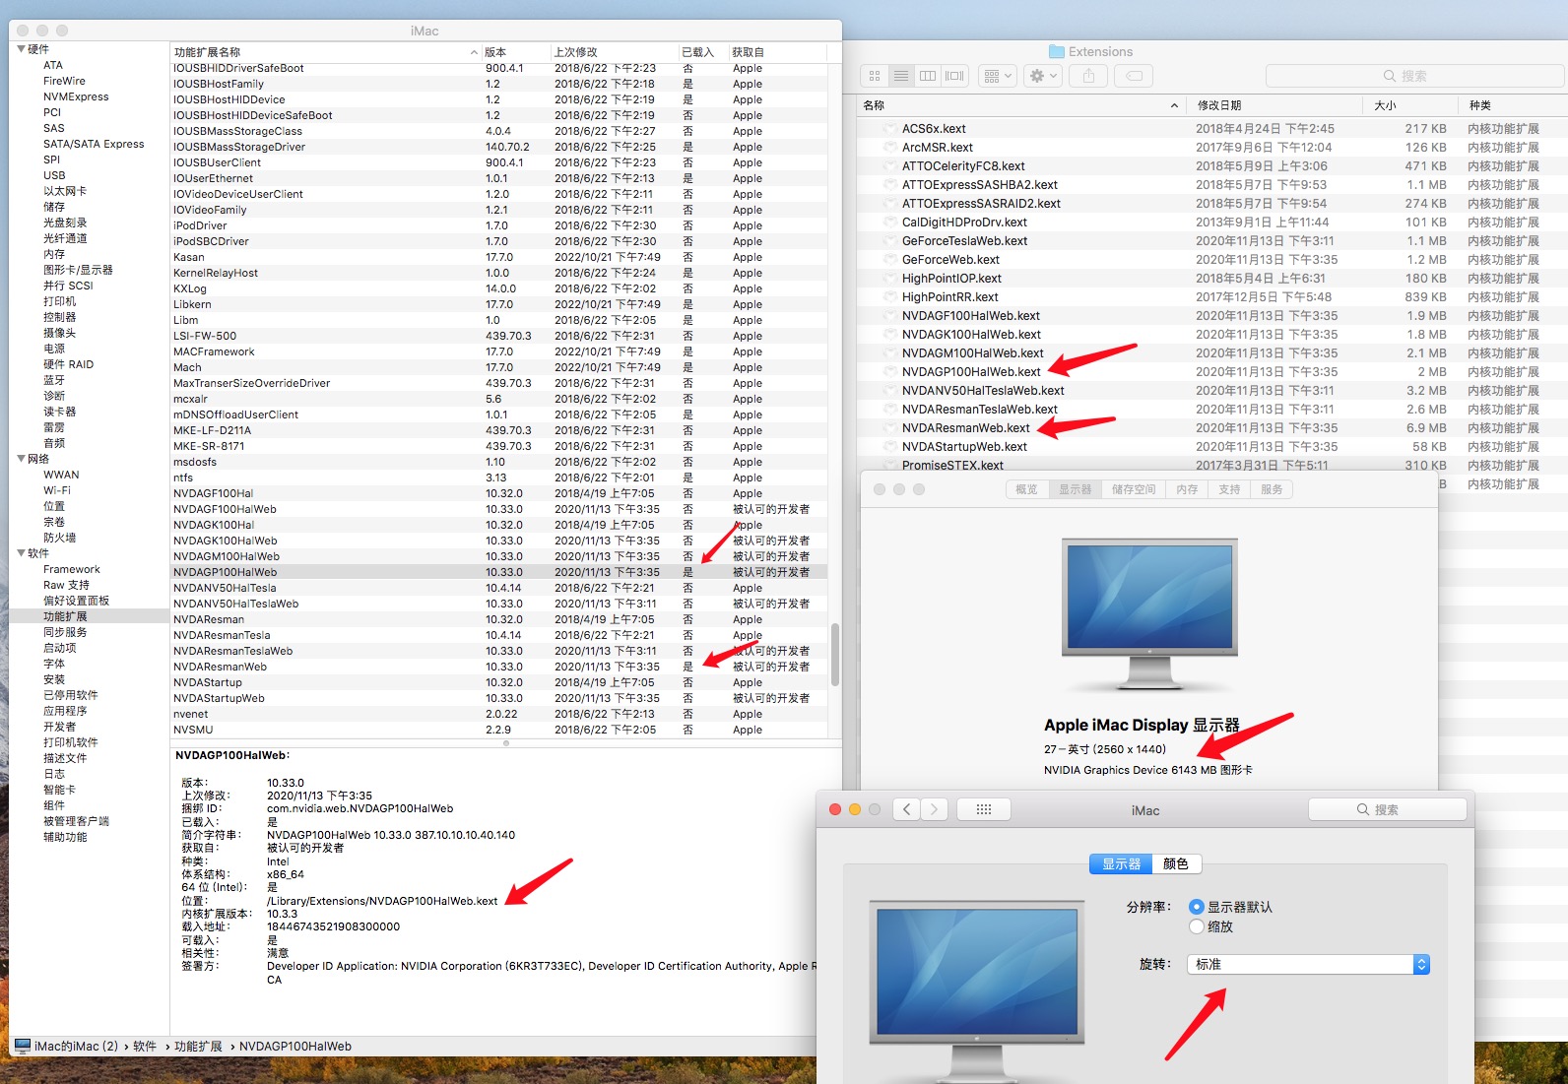Select 防火墙 in network sidebar
Viewport: 1568px width, 1084px height.
tap(60, 538)
